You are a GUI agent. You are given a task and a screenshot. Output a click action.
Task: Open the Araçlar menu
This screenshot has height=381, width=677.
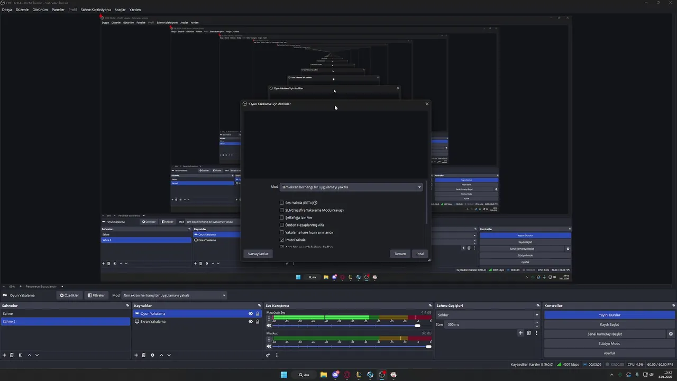[120, 10]
